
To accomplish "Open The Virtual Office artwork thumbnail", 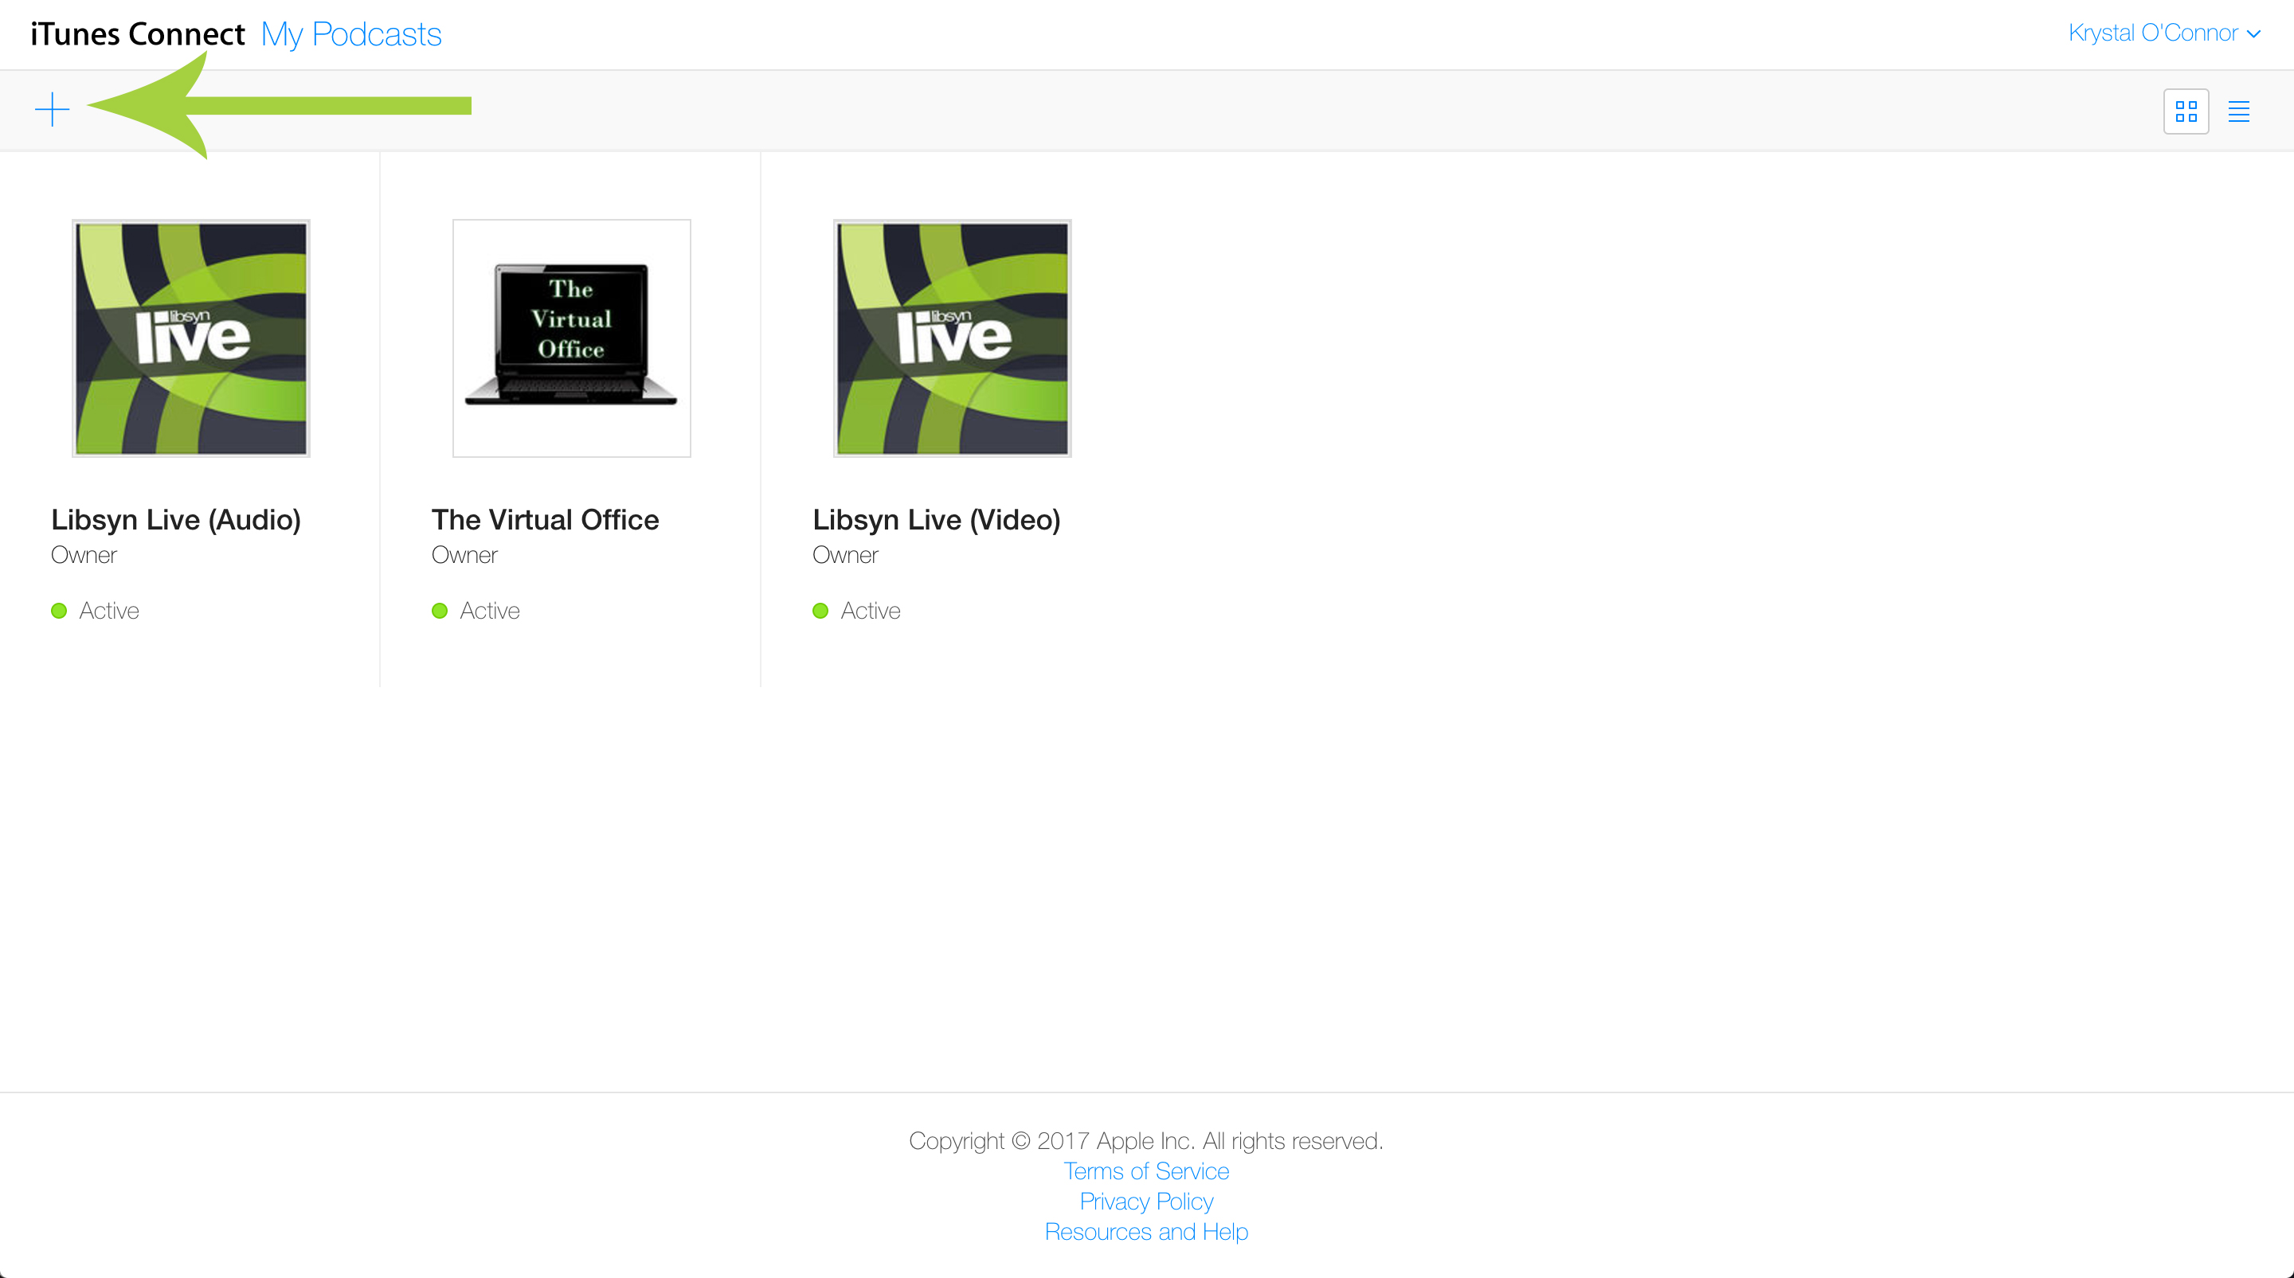I will point(572,338).
